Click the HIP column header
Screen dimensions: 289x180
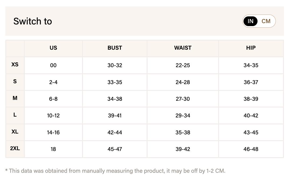pos(251,48)
